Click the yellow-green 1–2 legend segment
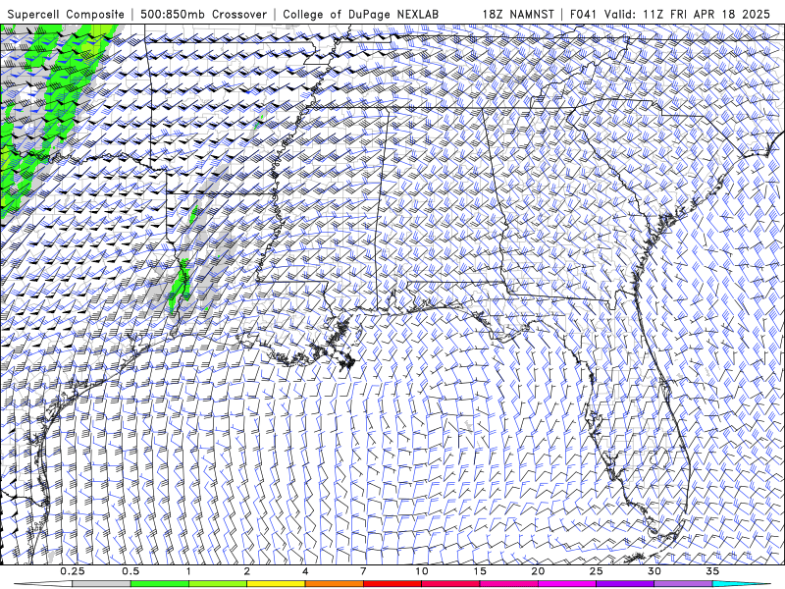 click(218, 583)
